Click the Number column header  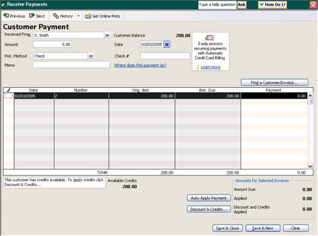click(x=81, y=90)
